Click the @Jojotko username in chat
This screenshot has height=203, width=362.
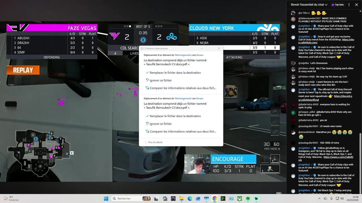tap(303, 63)
